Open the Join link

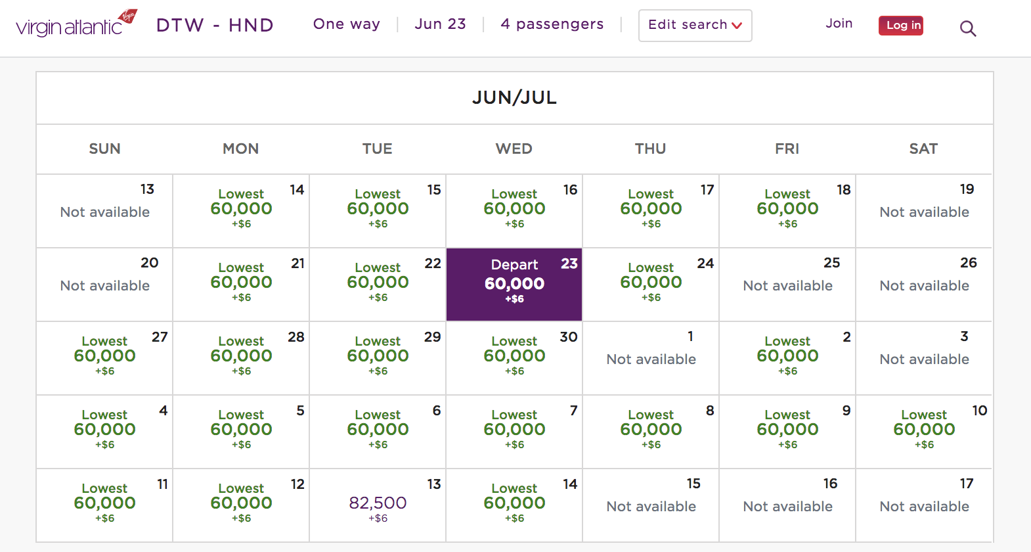click(x=839, y=24)
